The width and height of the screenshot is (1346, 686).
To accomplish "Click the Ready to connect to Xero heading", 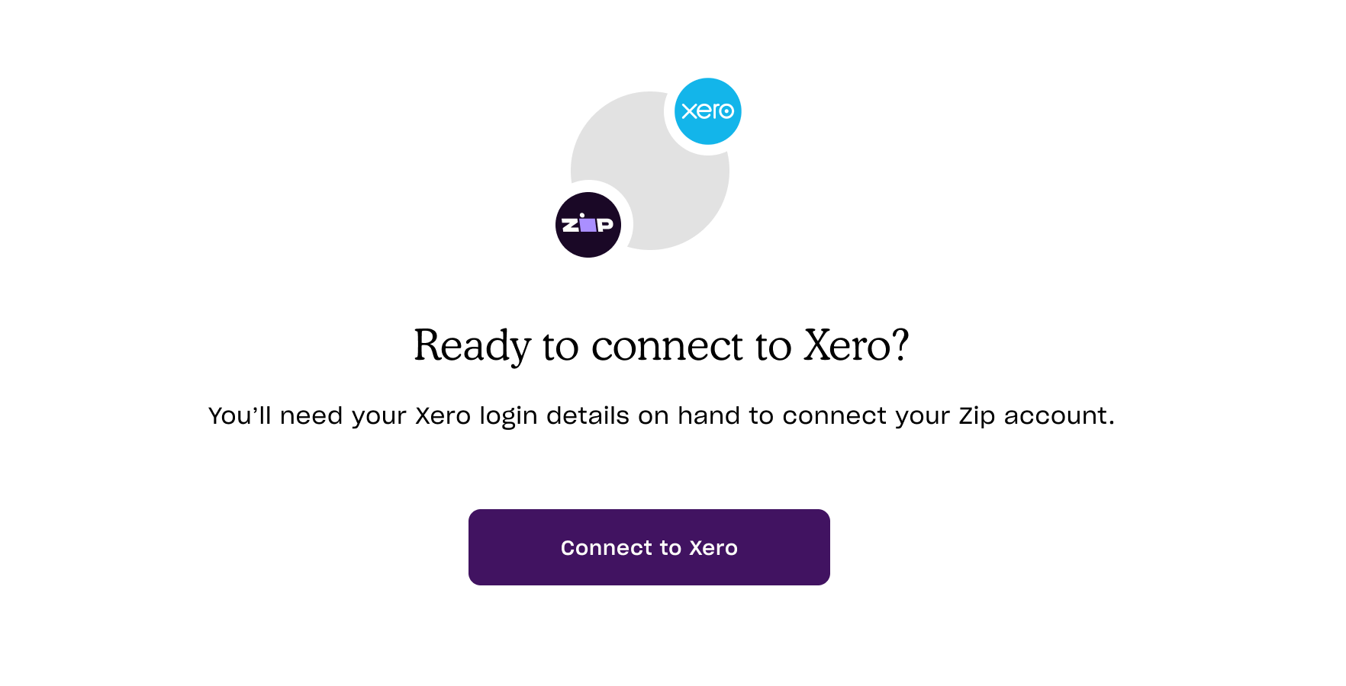I will (x=662, y=346).
